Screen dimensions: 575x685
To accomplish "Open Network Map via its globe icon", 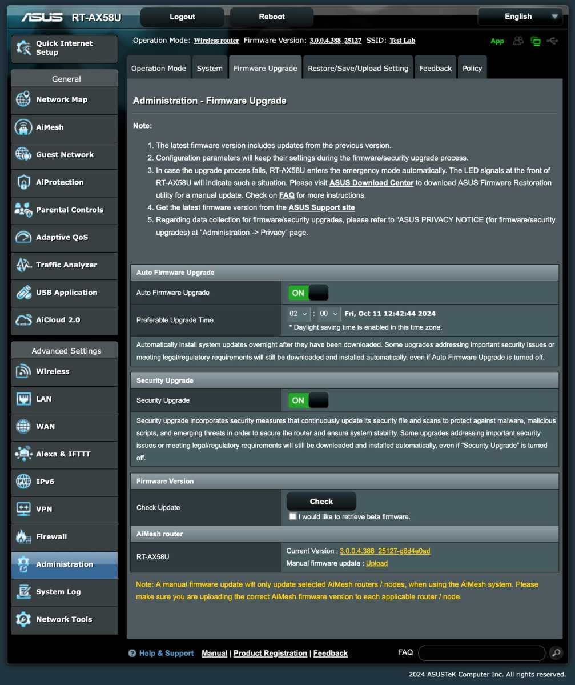I will click(23, 99).
